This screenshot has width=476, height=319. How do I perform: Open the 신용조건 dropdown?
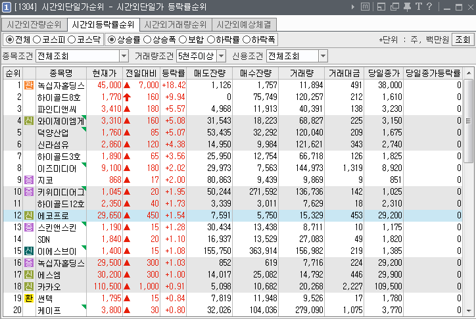(323, 56)
